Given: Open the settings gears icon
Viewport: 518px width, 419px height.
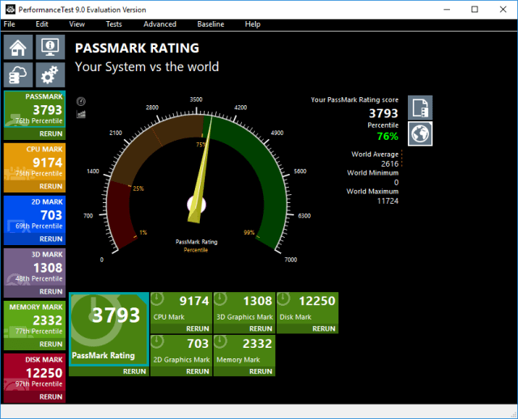Looking at the screenshot, I should pos(50,75).
